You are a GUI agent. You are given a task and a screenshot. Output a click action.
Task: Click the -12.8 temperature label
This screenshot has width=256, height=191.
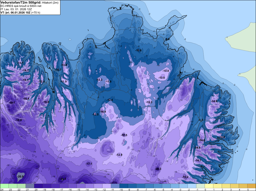coord(222,137)
